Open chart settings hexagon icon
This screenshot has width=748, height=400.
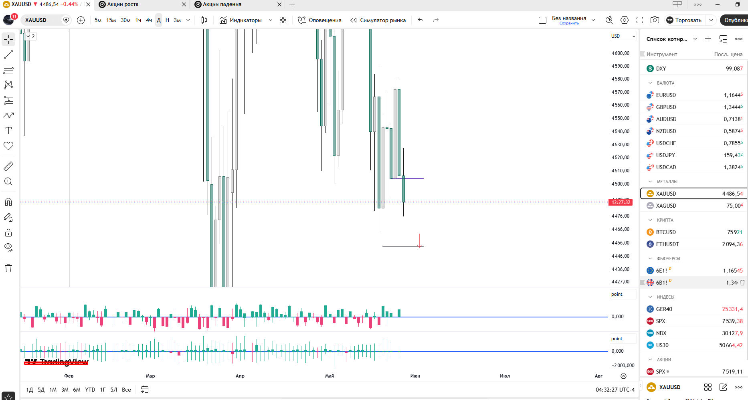pyautogui.click(x=625, y=20)
